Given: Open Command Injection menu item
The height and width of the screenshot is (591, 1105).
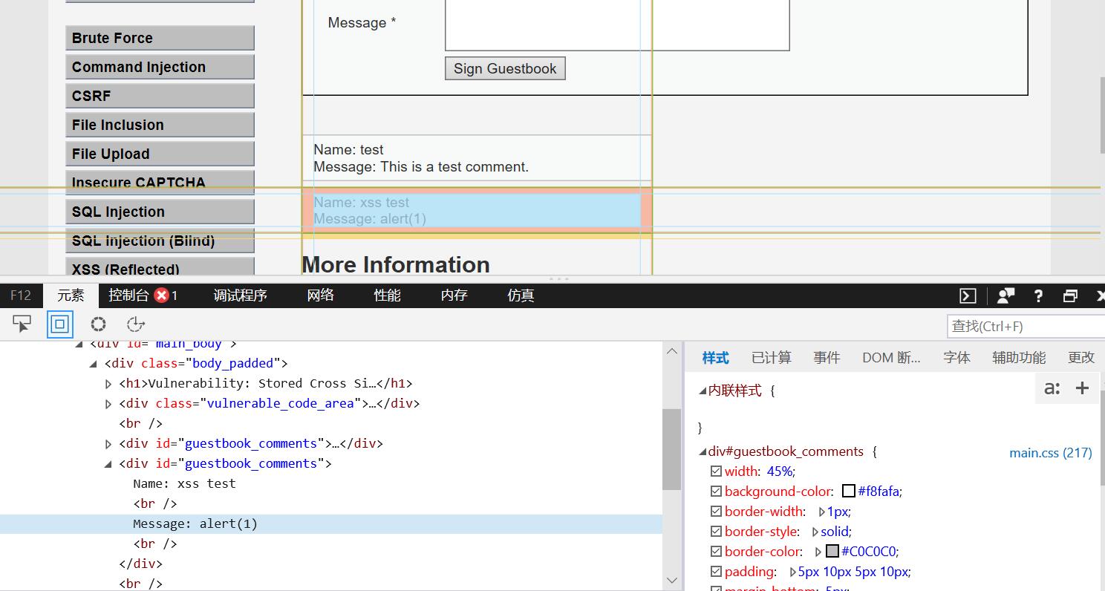Looking at the screenshot, I should [x=160, y=67].
